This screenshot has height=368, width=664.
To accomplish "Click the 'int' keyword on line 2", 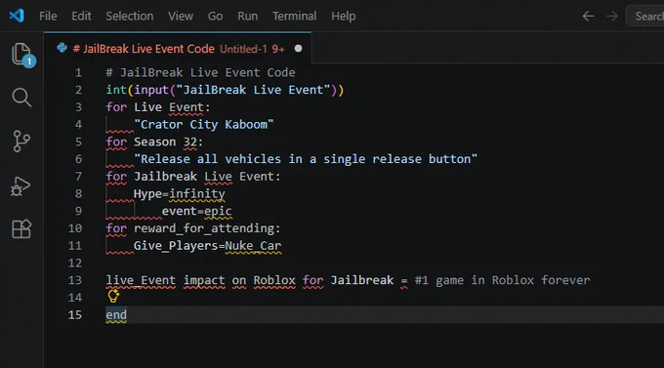I will pos(116,90).
